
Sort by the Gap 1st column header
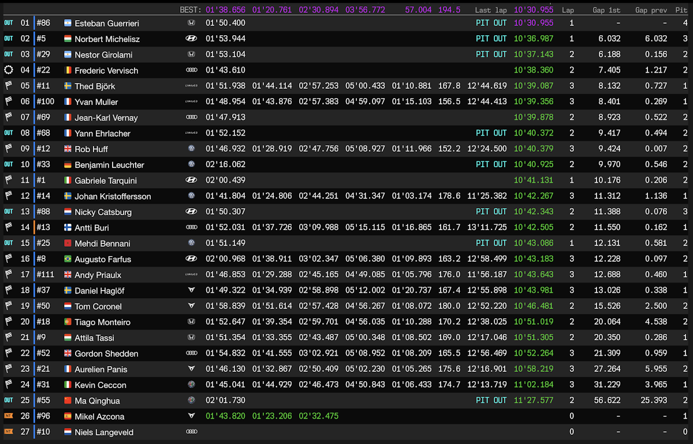tap(606, 10)
